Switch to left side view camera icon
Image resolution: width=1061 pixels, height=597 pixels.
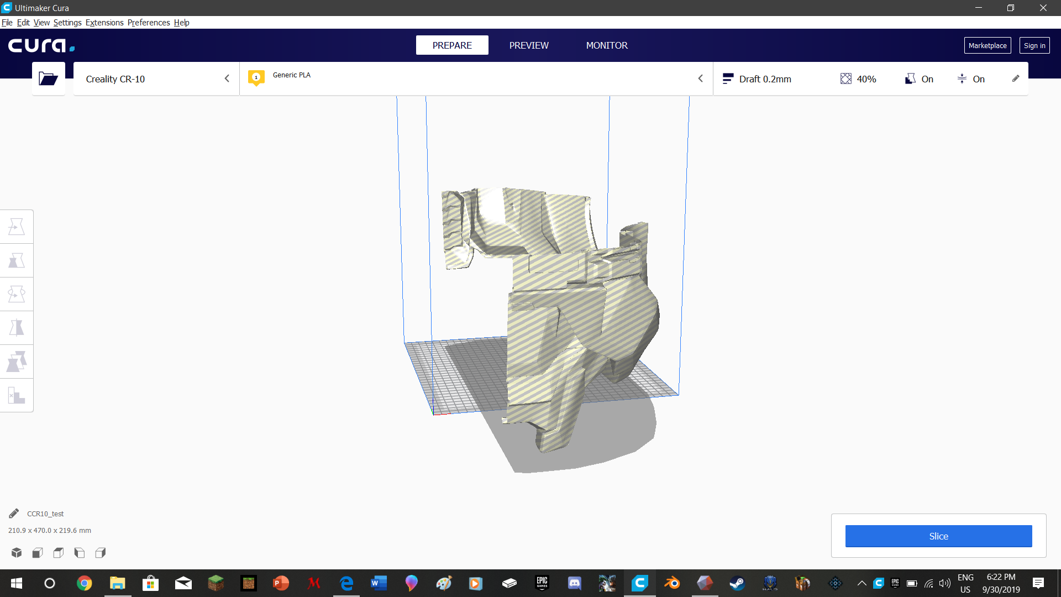point(80,552)
